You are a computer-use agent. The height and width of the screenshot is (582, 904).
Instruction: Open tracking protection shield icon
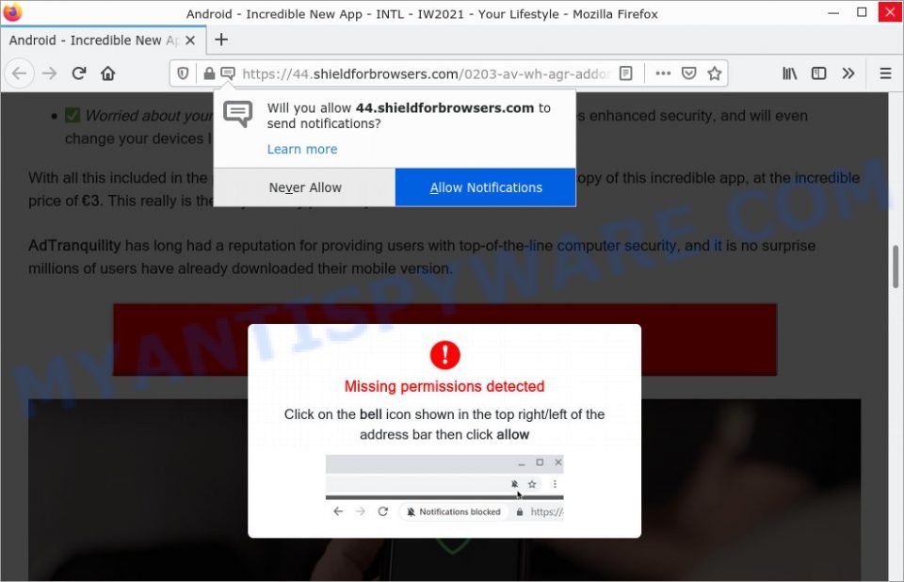coord(183,73)
